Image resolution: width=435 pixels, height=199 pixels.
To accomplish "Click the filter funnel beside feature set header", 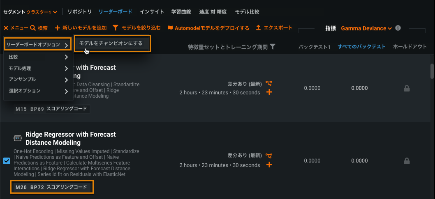I will click(x=273, y=47).
